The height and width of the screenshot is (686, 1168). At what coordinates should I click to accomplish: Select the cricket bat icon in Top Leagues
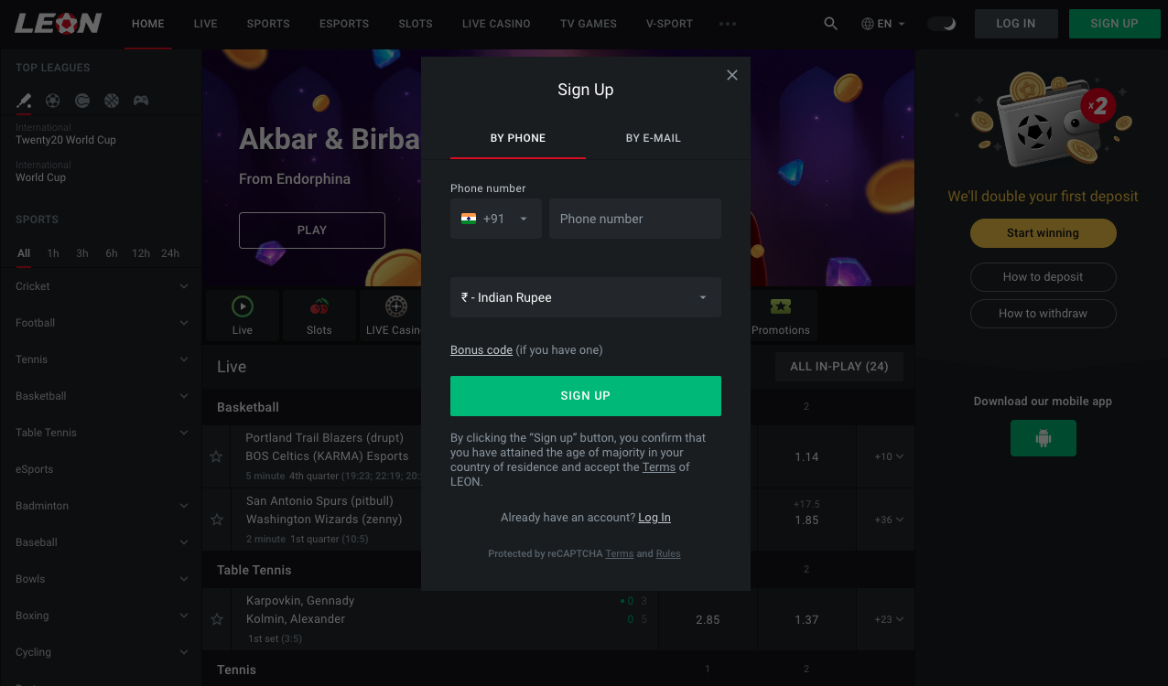click(x=24, y=101)
